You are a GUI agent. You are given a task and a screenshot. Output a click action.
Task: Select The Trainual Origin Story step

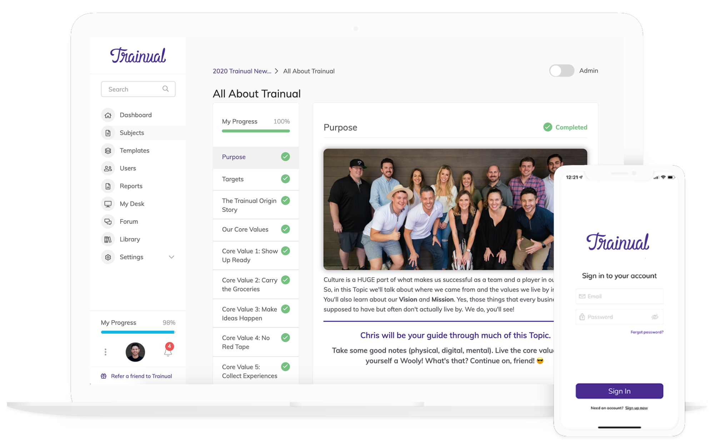[256, 205]
